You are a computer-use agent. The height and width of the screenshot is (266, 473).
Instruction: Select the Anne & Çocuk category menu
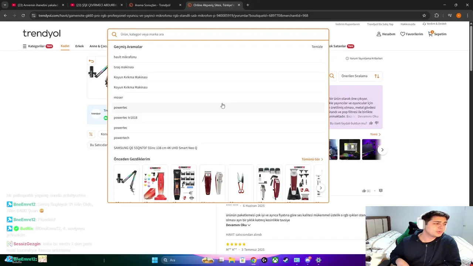coord(98,46)
